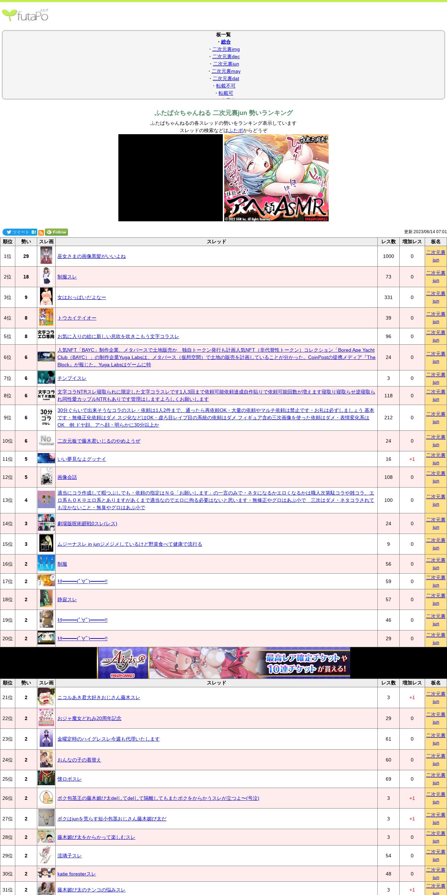Open thread 懐ロボスレ
Viewport: 447px width, 895px height.
point(70,779)
